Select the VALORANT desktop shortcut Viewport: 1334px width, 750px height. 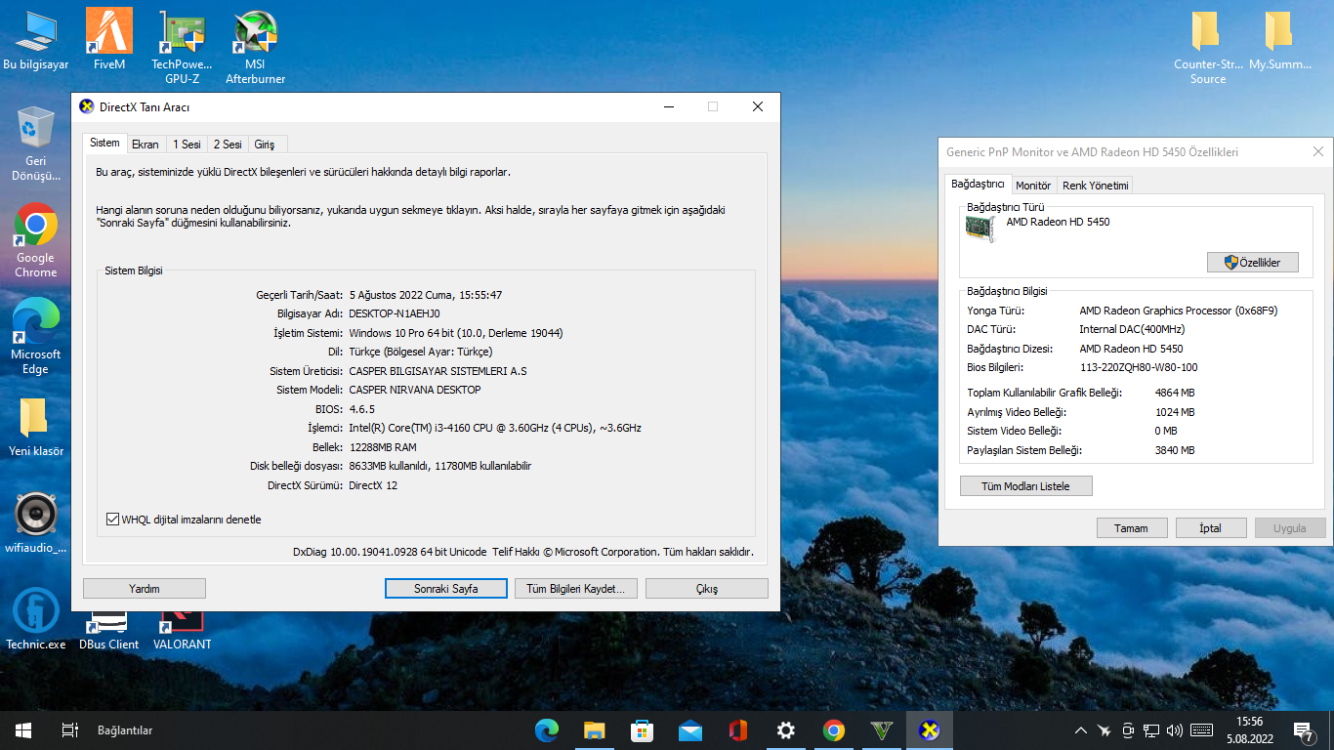click(183, 632)
